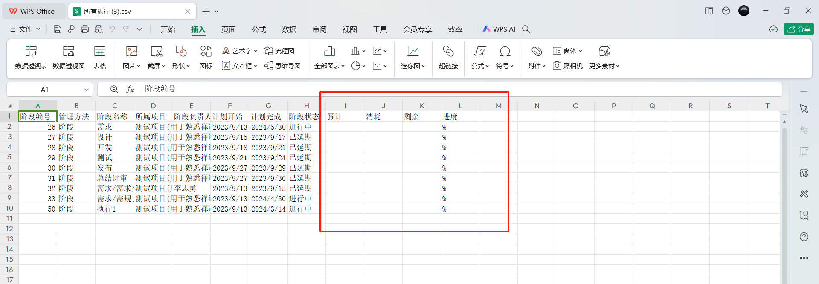Viewport: 819px width, 284px height.
Task: Go to the WPS Office home tab
Action: [x=34, y=11]
